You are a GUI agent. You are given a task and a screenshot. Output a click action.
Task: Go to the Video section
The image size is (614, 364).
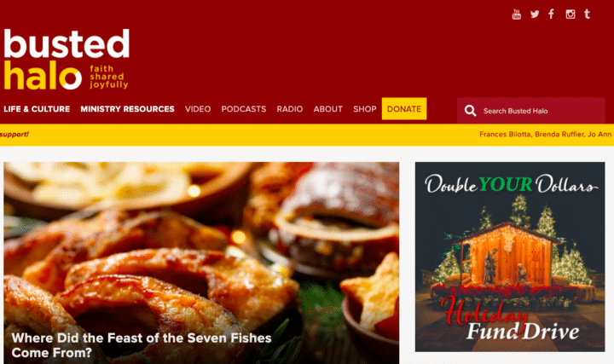(x=198, y=109)
